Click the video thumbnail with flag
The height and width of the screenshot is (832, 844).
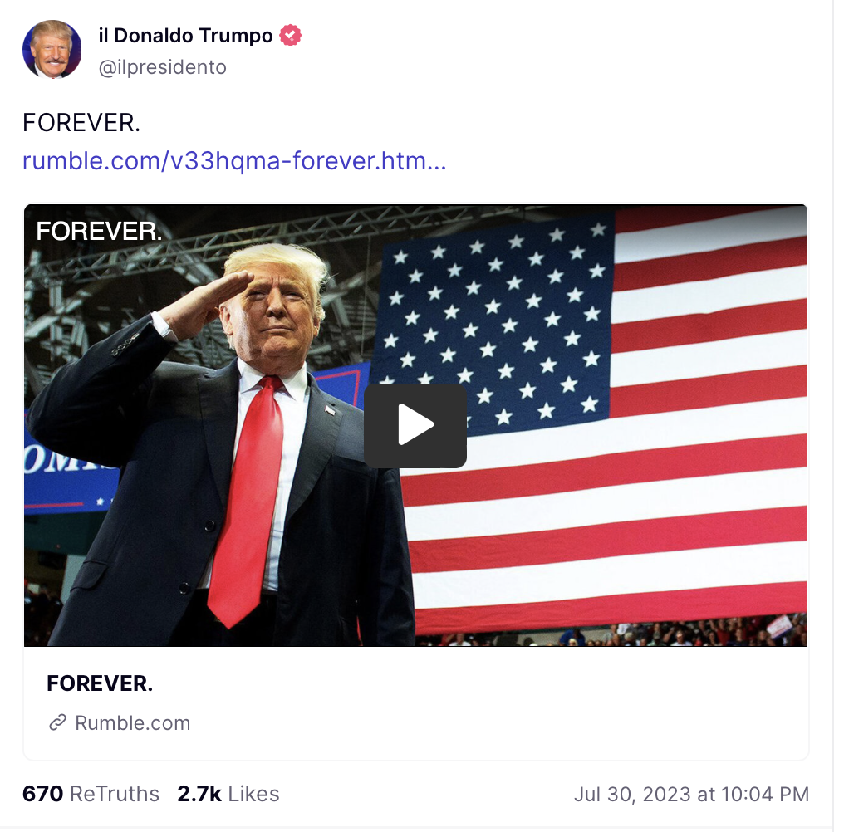click(415, 425)
